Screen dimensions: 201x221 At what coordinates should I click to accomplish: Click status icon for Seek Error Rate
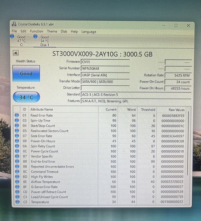17,136
